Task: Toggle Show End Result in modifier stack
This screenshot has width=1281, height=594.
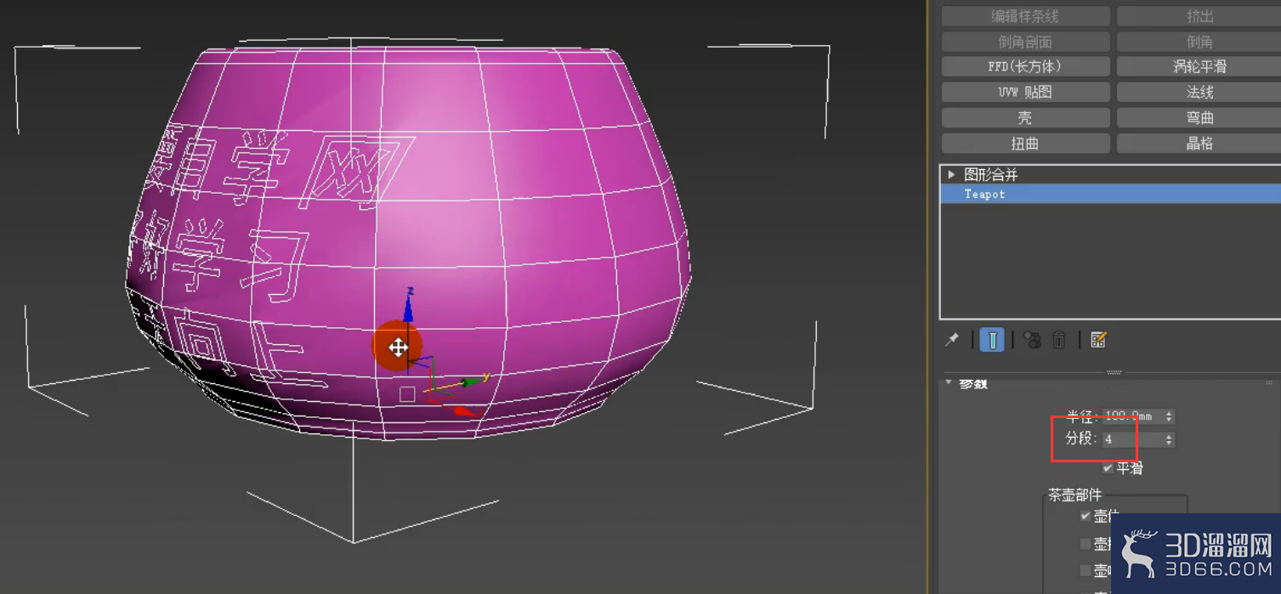Action: [992, 340]
